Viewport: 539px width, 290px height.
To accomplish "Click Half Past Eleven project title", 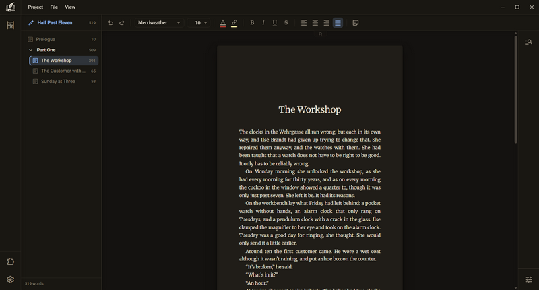I will click(x=55, y=23).
